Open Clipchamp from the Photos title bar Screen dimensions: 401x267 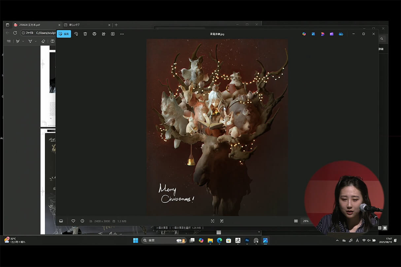[332, 34]
